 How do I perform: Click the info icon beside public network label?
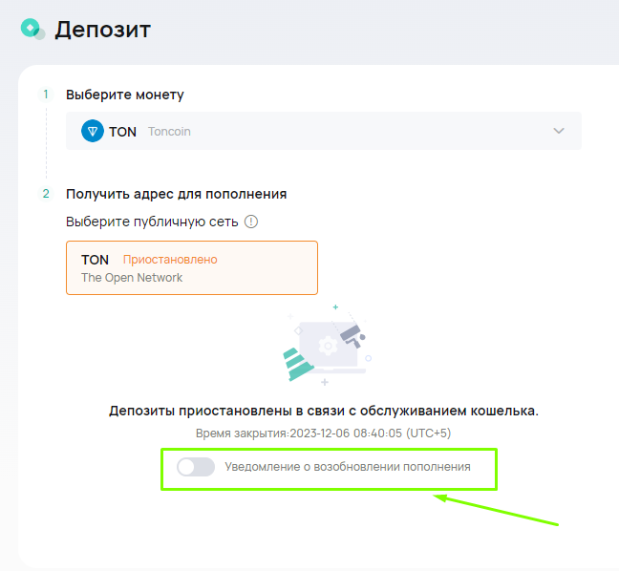pos(251,222)
